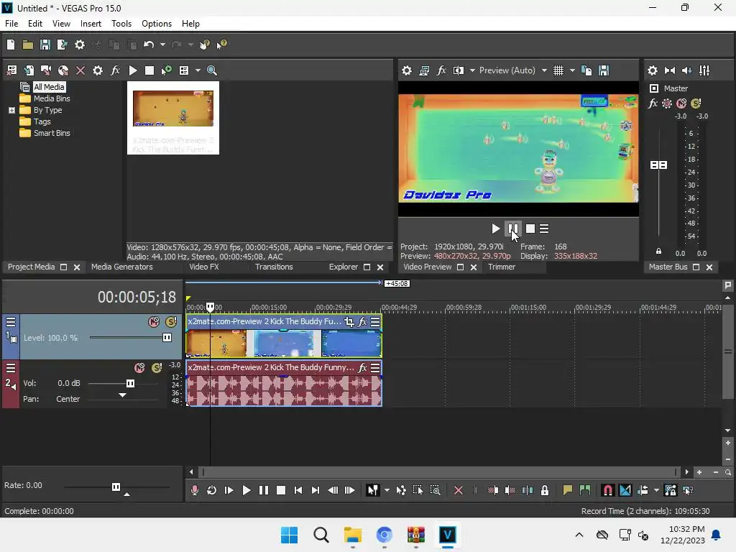This screenshot has width=736, height=552.
Task: Solo audio track 2
Action: 157,367
